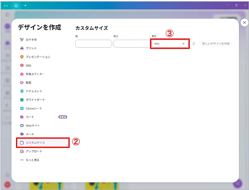The height and width of the screenshot is (190, 249).
Task: Click the Canvaシート table icon
Action: [22, 108]
